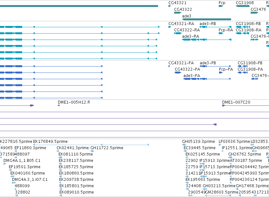The image size is (269, 197).
Task: Click the 328802 EST label
Action: pyautogui.click(x=23, y=192)
